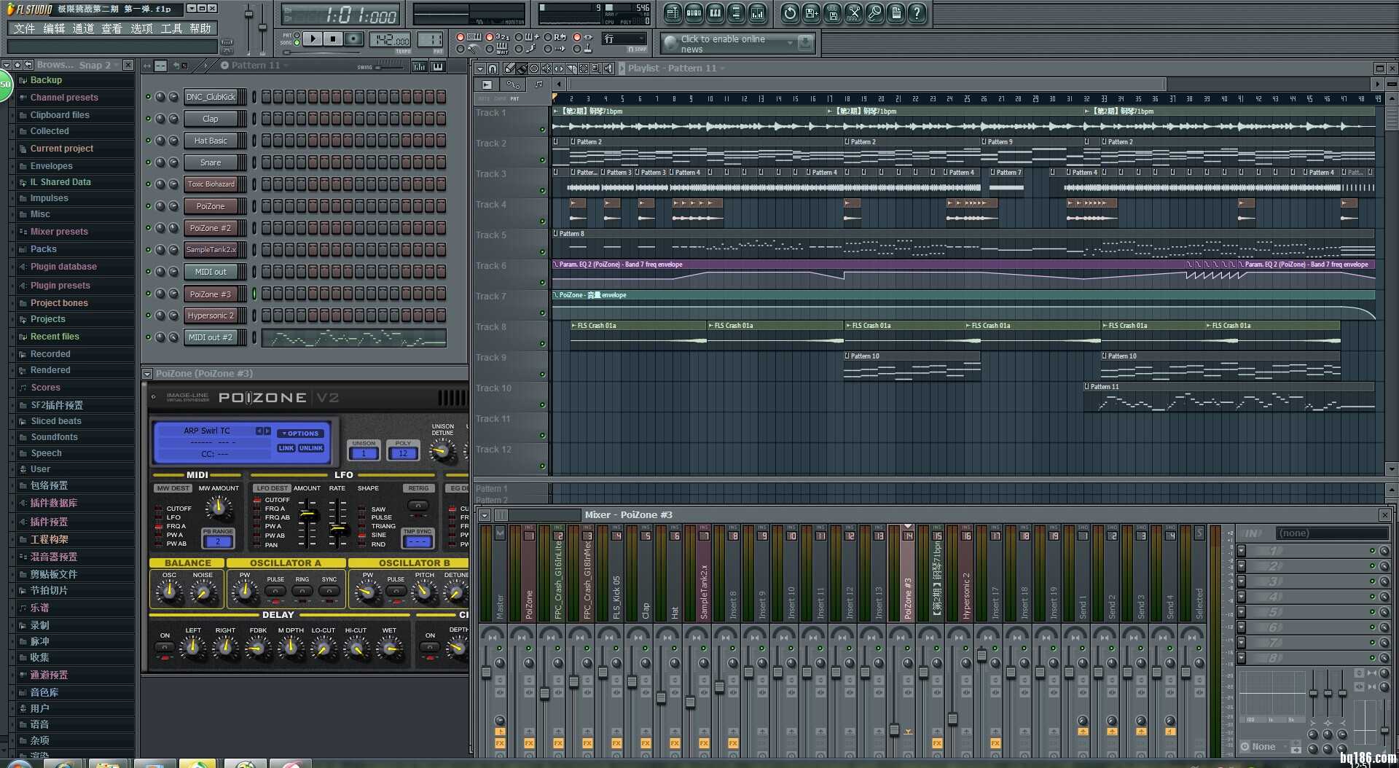
Task: Open the 文件 (File) menu
Action: (x=24, y=28)
